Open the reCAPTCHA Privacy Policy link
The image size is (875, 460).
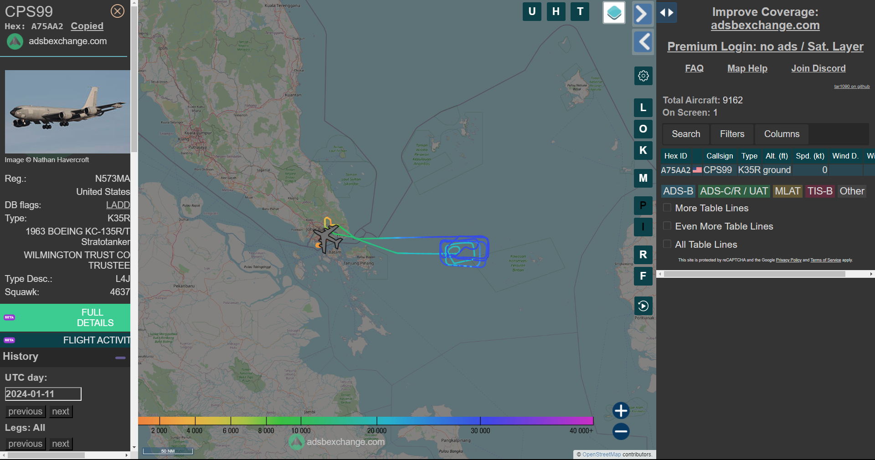click(x=788, y=260)
